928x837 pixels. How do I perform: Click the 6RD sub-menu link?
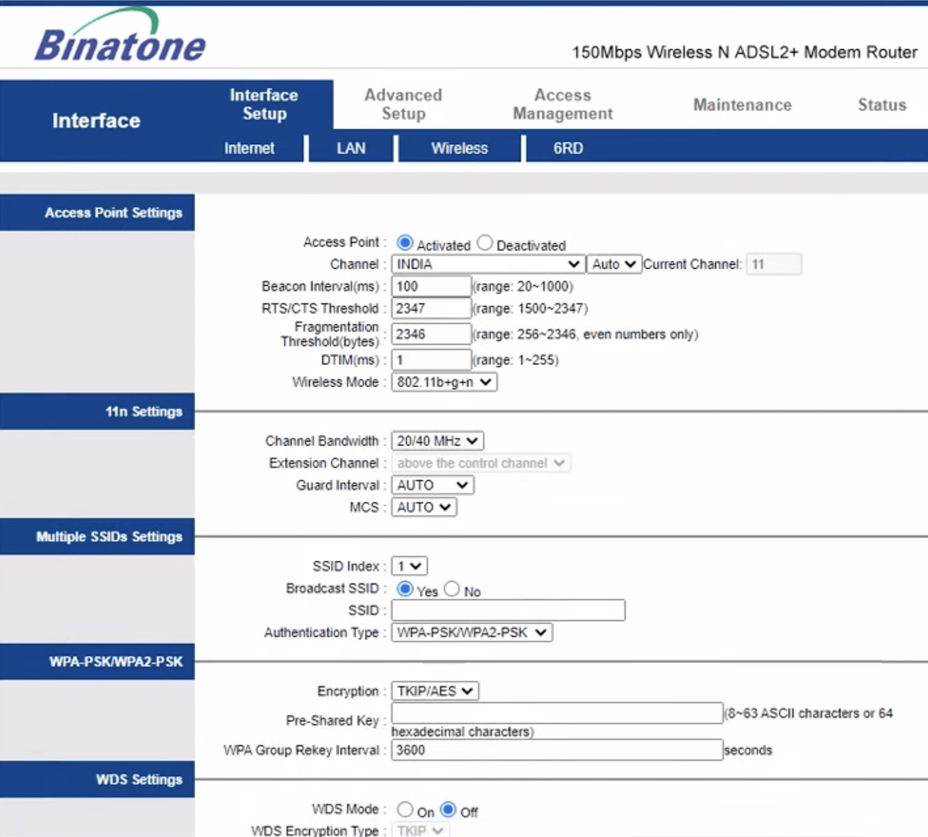(x=568, y=148)
